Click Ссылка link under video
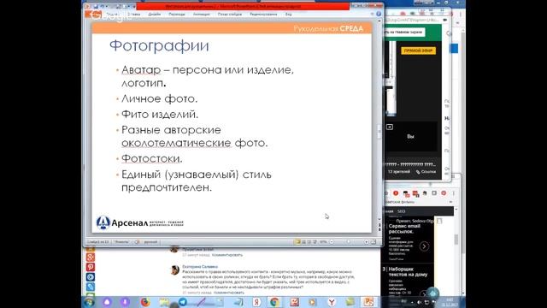The height and width of the screenshot is (308, 547). pyautogui.click(x=426, y=171)
